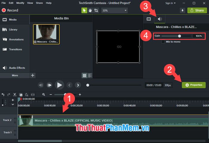Toggle Track 2 lock icon
The image size is (209, 143).
[x=15, y=122]
